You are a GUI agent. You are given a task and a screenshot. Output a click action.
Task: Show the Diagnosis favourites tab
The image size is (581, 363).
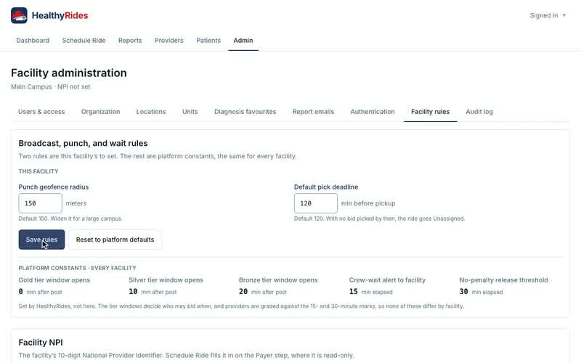[245, 112]
